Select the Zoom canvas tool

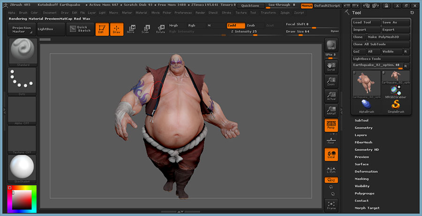point(331,81)
